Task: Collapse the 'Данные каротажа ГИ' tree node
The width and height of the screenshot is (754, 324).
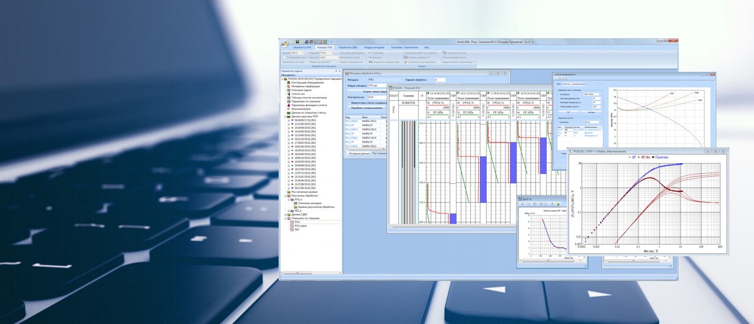Action: pyautogui.click(x=285, y=117)
